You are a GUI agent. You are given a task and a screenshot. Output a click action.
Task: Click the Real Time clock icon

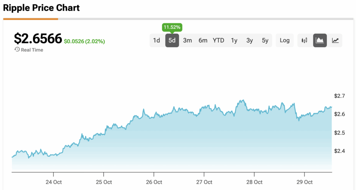17,50
